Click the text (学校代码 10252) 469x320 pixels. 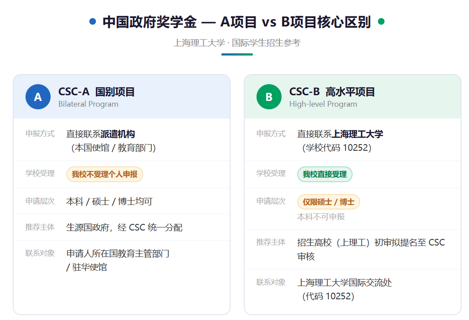pyautogui.click(x=337, y=148)
